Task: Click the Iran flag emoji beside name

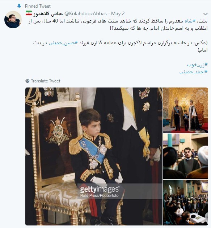Action: 29,13
